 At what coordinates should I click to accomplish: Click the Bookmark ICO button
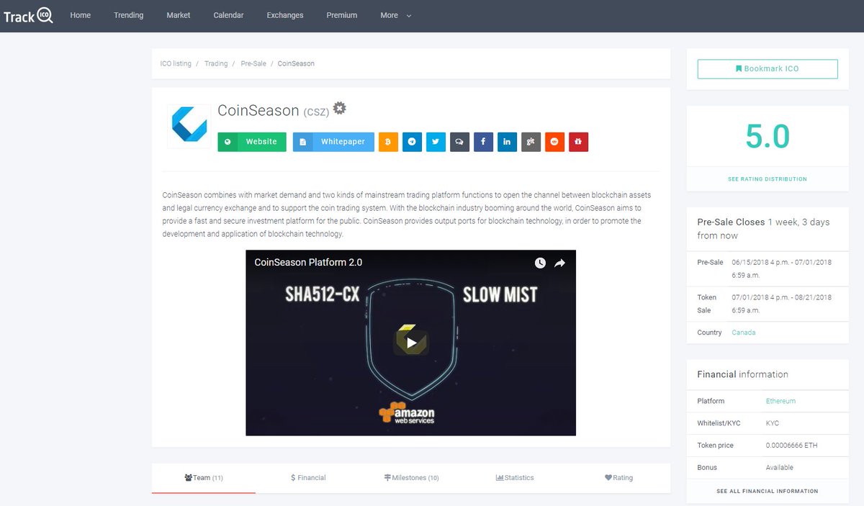(768, 69)
